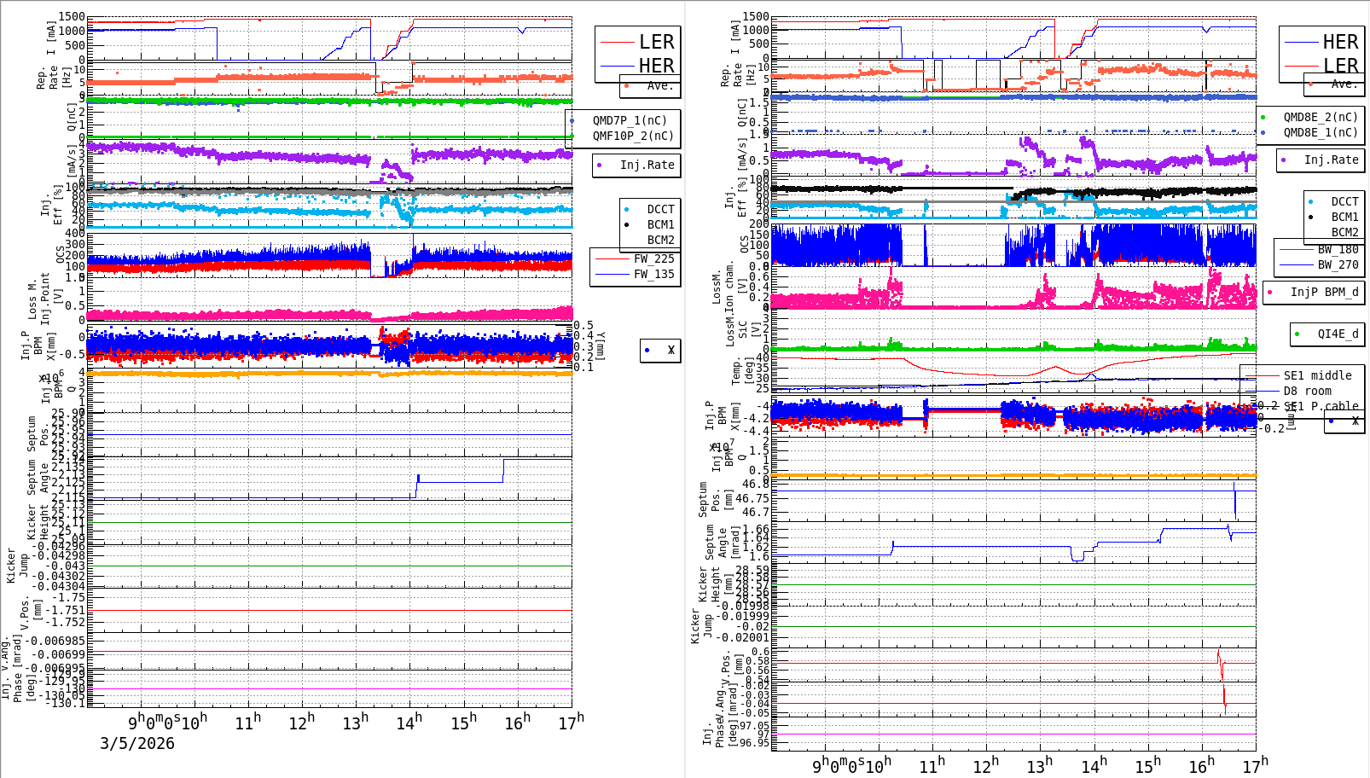Click the -0.006985 tick on V.Ang. axis
1370x778 pixels.
56,641
